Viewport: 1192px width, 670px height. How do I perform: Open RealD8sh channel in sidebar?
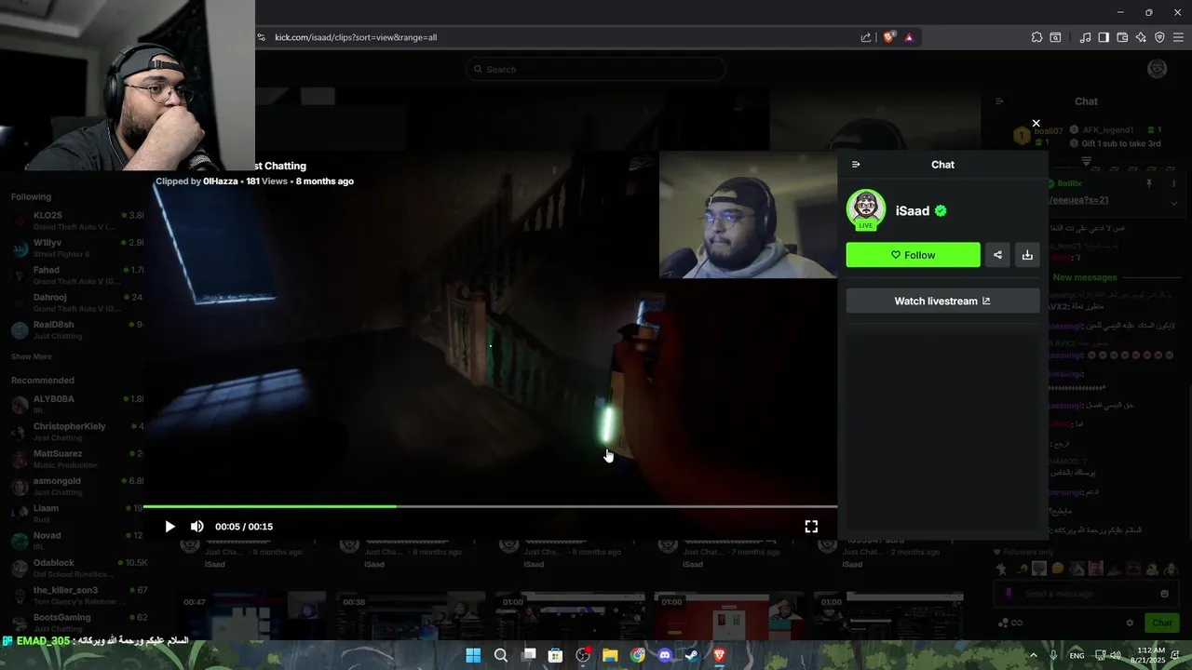tap(74, 329)
